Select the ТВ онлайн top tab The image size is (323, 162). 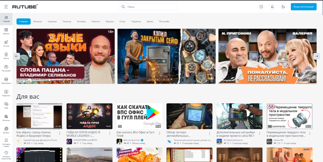click(x=164, y=21)
